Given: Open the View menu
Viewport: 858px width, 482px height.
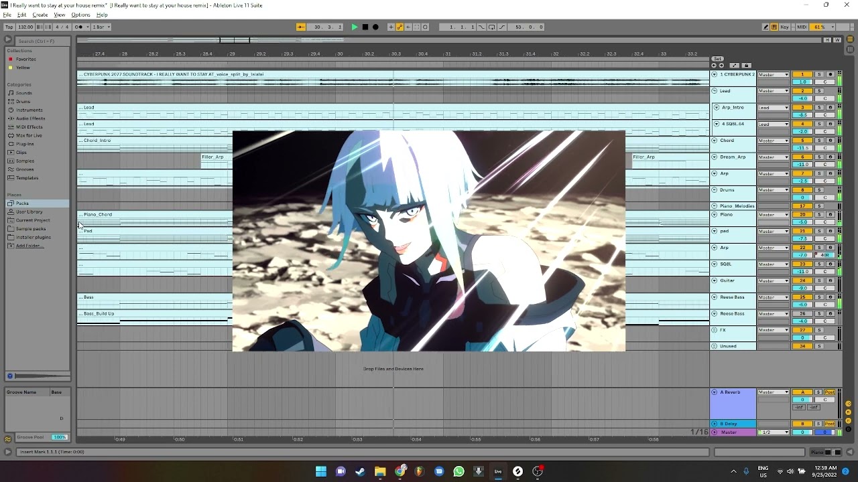Looking at the screenshot, I should [x=60, y=15].
